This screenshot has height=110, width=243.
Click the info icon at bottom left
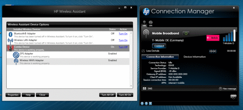(x=142, y=104)
